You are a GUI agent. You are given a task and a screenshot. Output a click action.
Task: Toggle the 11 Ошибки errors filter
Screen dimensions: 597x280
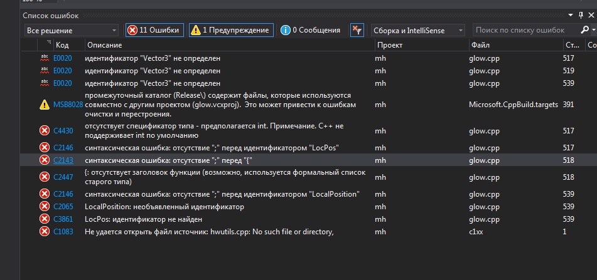click(x=154, y=30)
